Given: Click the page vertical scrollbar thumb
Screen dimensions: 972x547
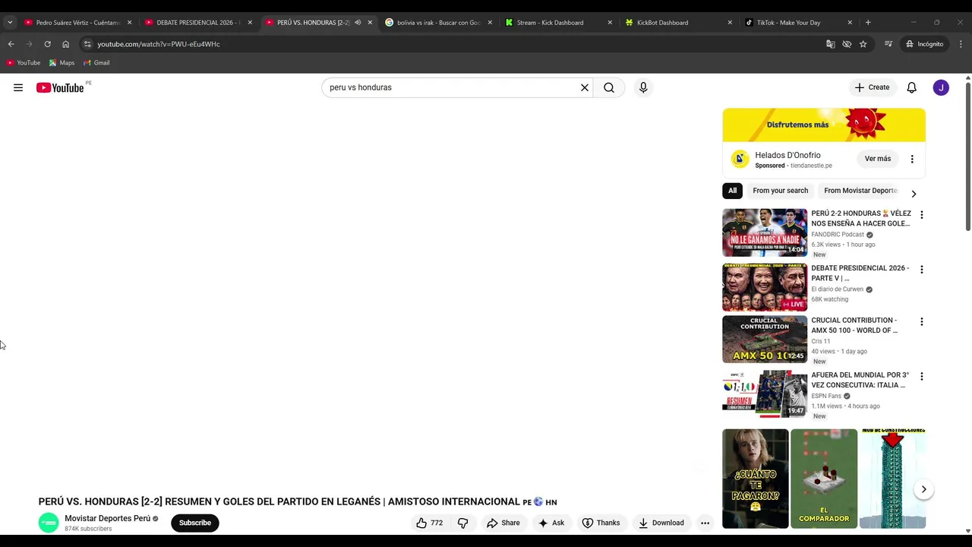Looking at the screenshot, I should (x=967, y=155).
